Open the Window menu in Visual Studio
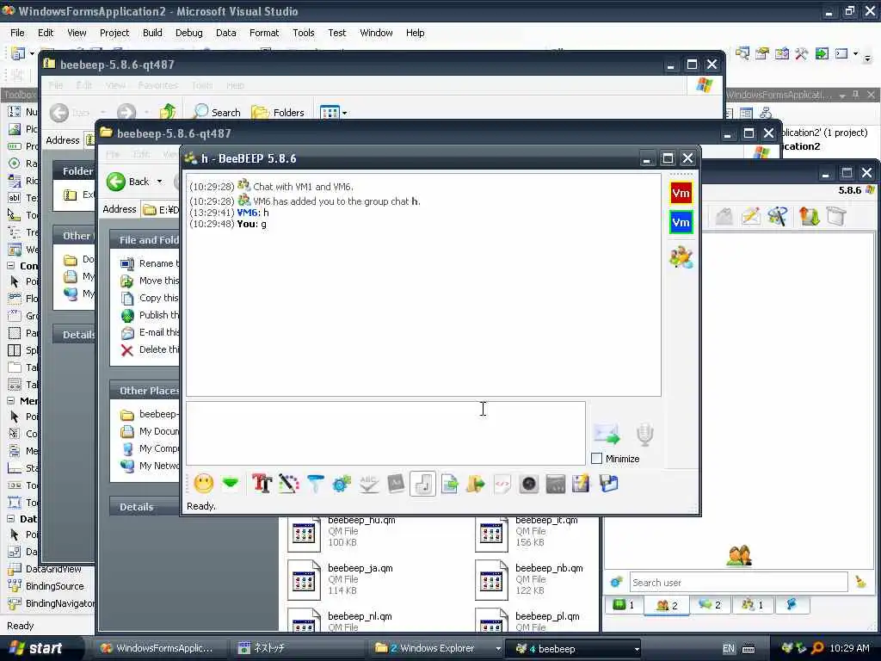 point(376,33)
